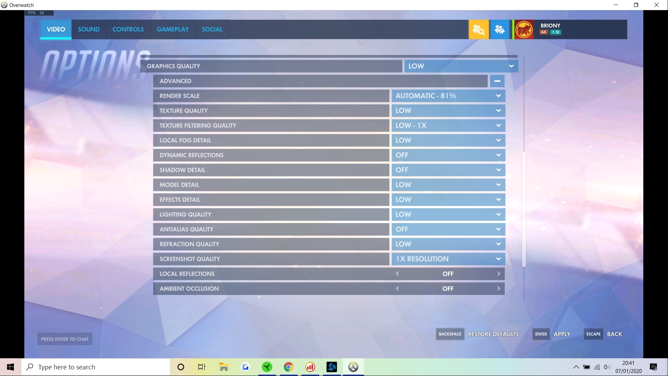Collapse Advanced section with minus icon
The image size is (668, 376).
pyautogui.click(x=497, y=81)
